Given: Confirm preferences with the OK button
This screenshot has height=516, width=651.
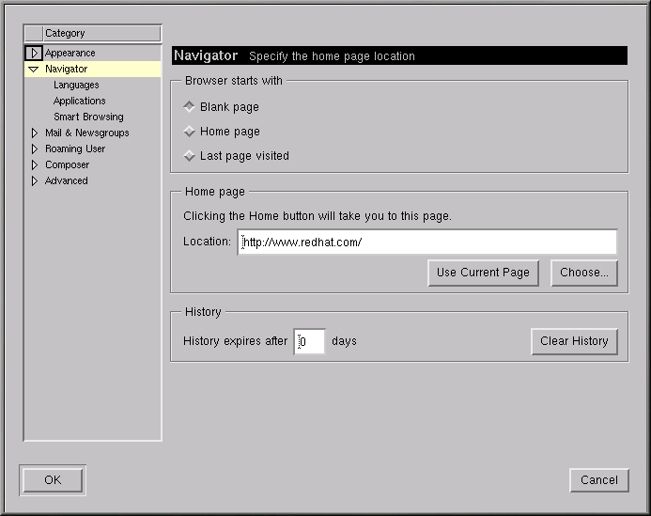Looking at the screenshot, I should [x=53, y=480].
